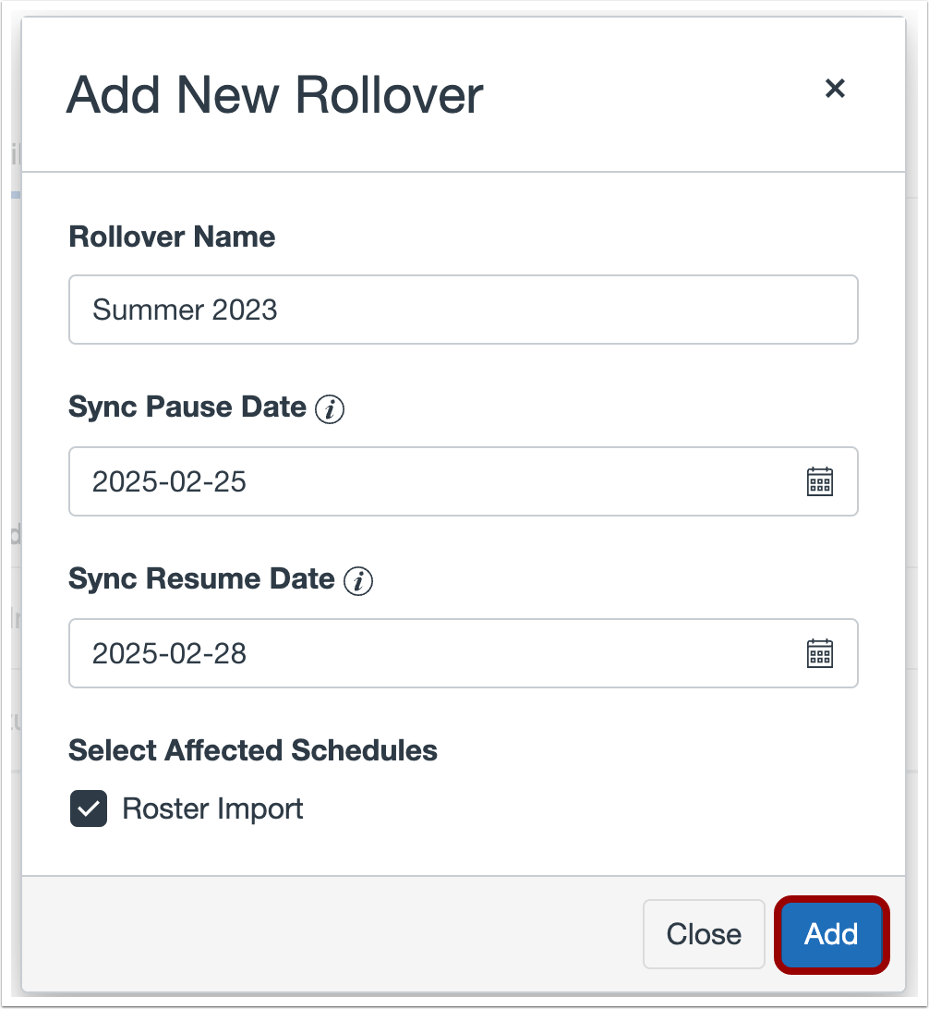Click the Select Affected Schedules heading
The image size is (929, 1009).
[252, 750]
